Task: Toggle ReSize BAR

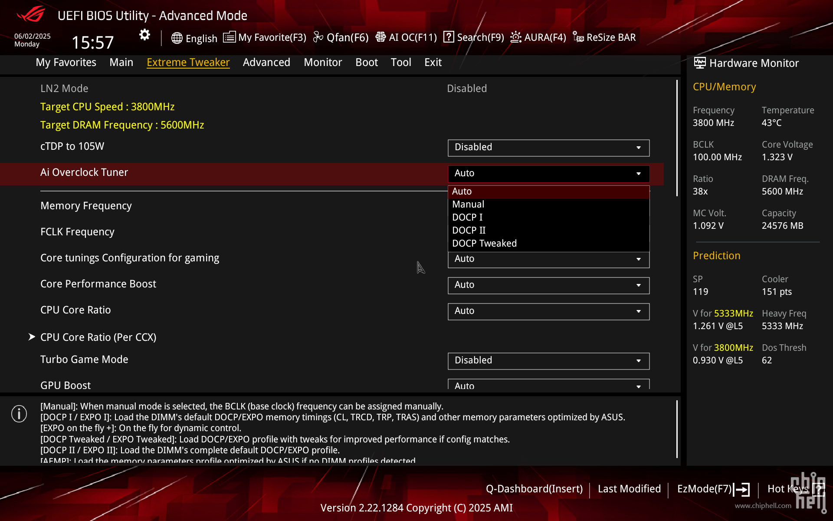Action: tap(611, 38)
